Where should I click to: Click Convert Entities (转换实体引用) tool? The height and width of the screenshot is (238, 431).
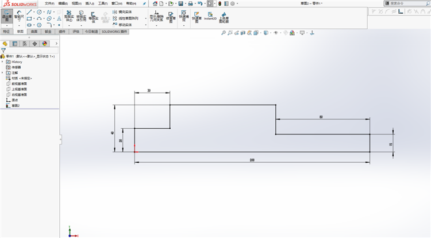coord(81,16)
